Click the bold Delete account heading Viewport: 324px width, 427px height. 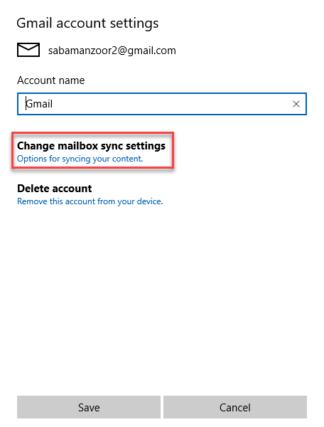[55, 189]
